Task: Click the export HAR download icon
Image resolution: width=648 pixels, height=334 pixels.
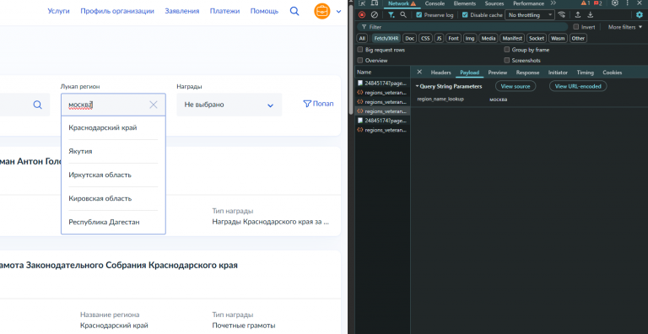Action: tap(591, 15)
